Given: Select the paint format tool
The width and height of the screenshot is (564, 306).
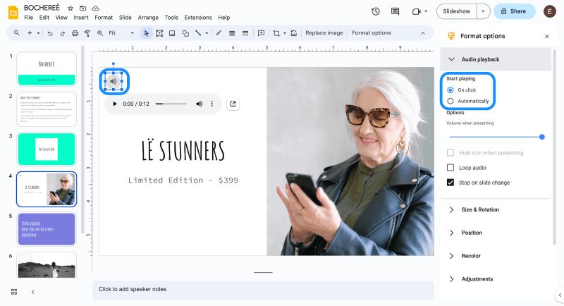Looking at the screenshot, I should point(87,33).
